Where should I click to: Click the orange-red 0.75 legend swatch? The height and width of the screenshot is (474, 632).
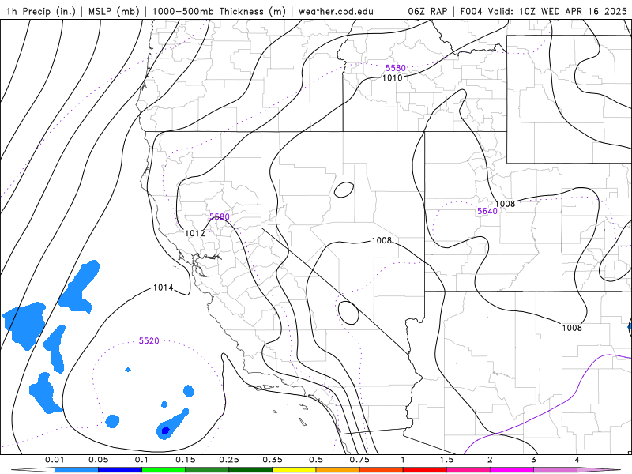point(382,470)
